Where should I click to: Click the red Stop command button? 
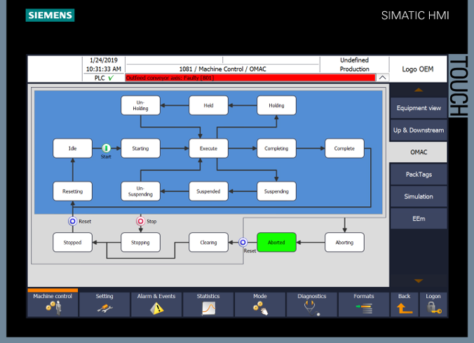pyautogui.click(x=140, y=222)
